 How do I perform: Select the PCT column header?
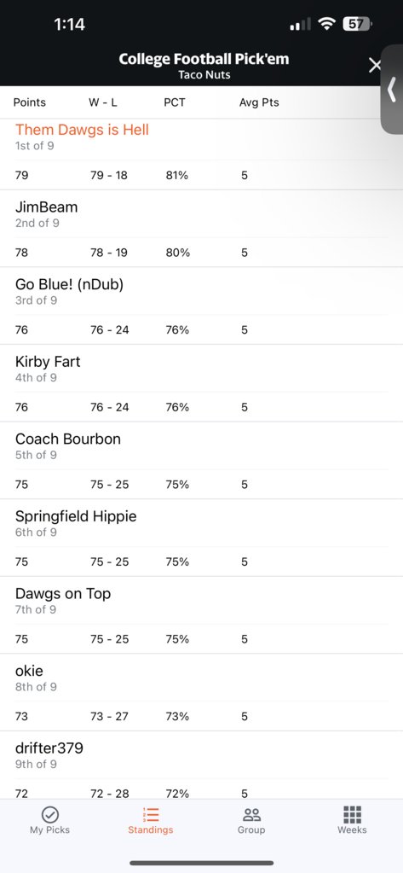[175, 102]
